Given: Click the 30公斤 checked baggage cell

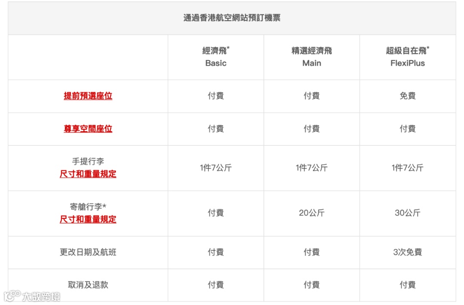Looking at the screenshot, I should point(407,213).
